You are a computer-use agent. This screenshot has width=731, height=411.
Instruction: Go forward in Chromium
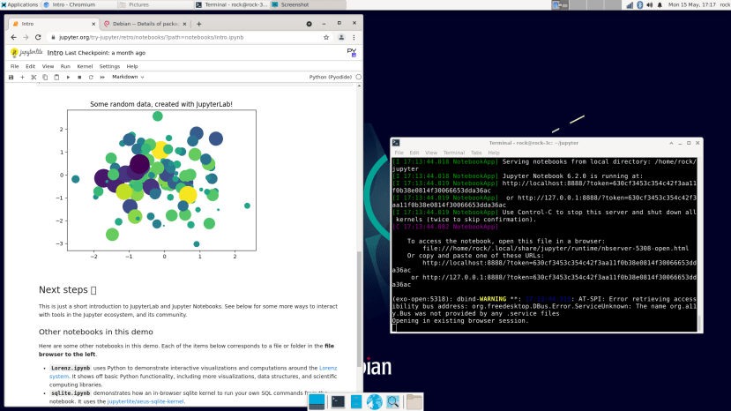[26, 37]
